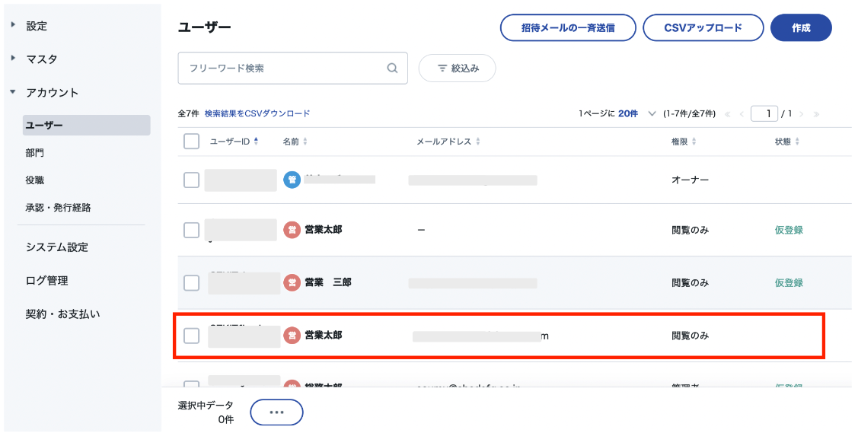Viewport: 858px width, 433px height.
Task: Open 役職 in the sidebar
Action: [x=34, y=180]
